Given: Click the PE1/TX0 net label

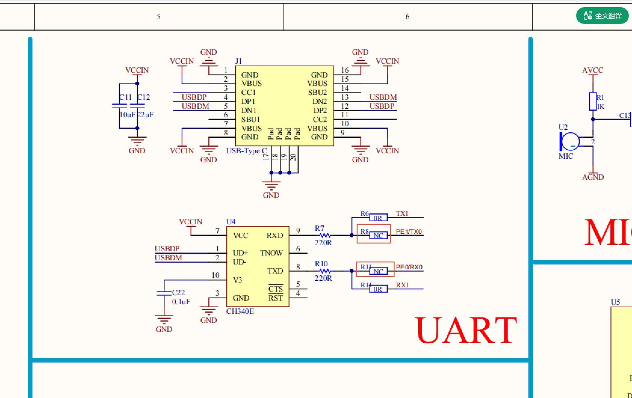Looking at the screenshot, I should [409, 231].
